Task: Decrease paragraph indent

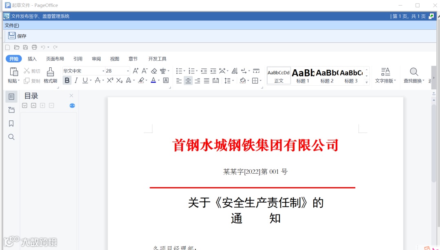Action: [204, 71]
